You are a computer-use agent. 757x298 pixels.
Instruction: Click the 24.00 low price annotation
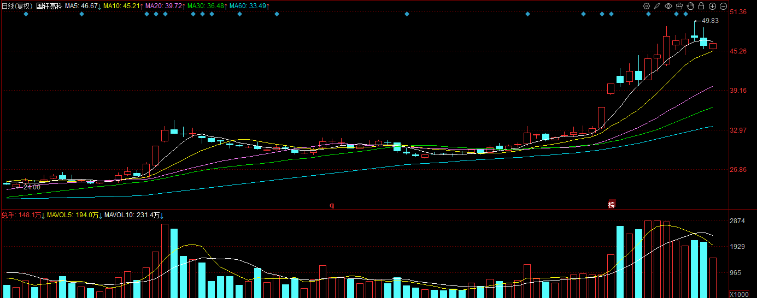pyautogui.click(x=32, y=187)
